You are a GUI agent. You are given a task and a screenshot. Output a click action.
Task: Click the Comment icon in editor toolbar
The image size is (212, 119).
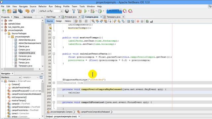coord(147,21)
